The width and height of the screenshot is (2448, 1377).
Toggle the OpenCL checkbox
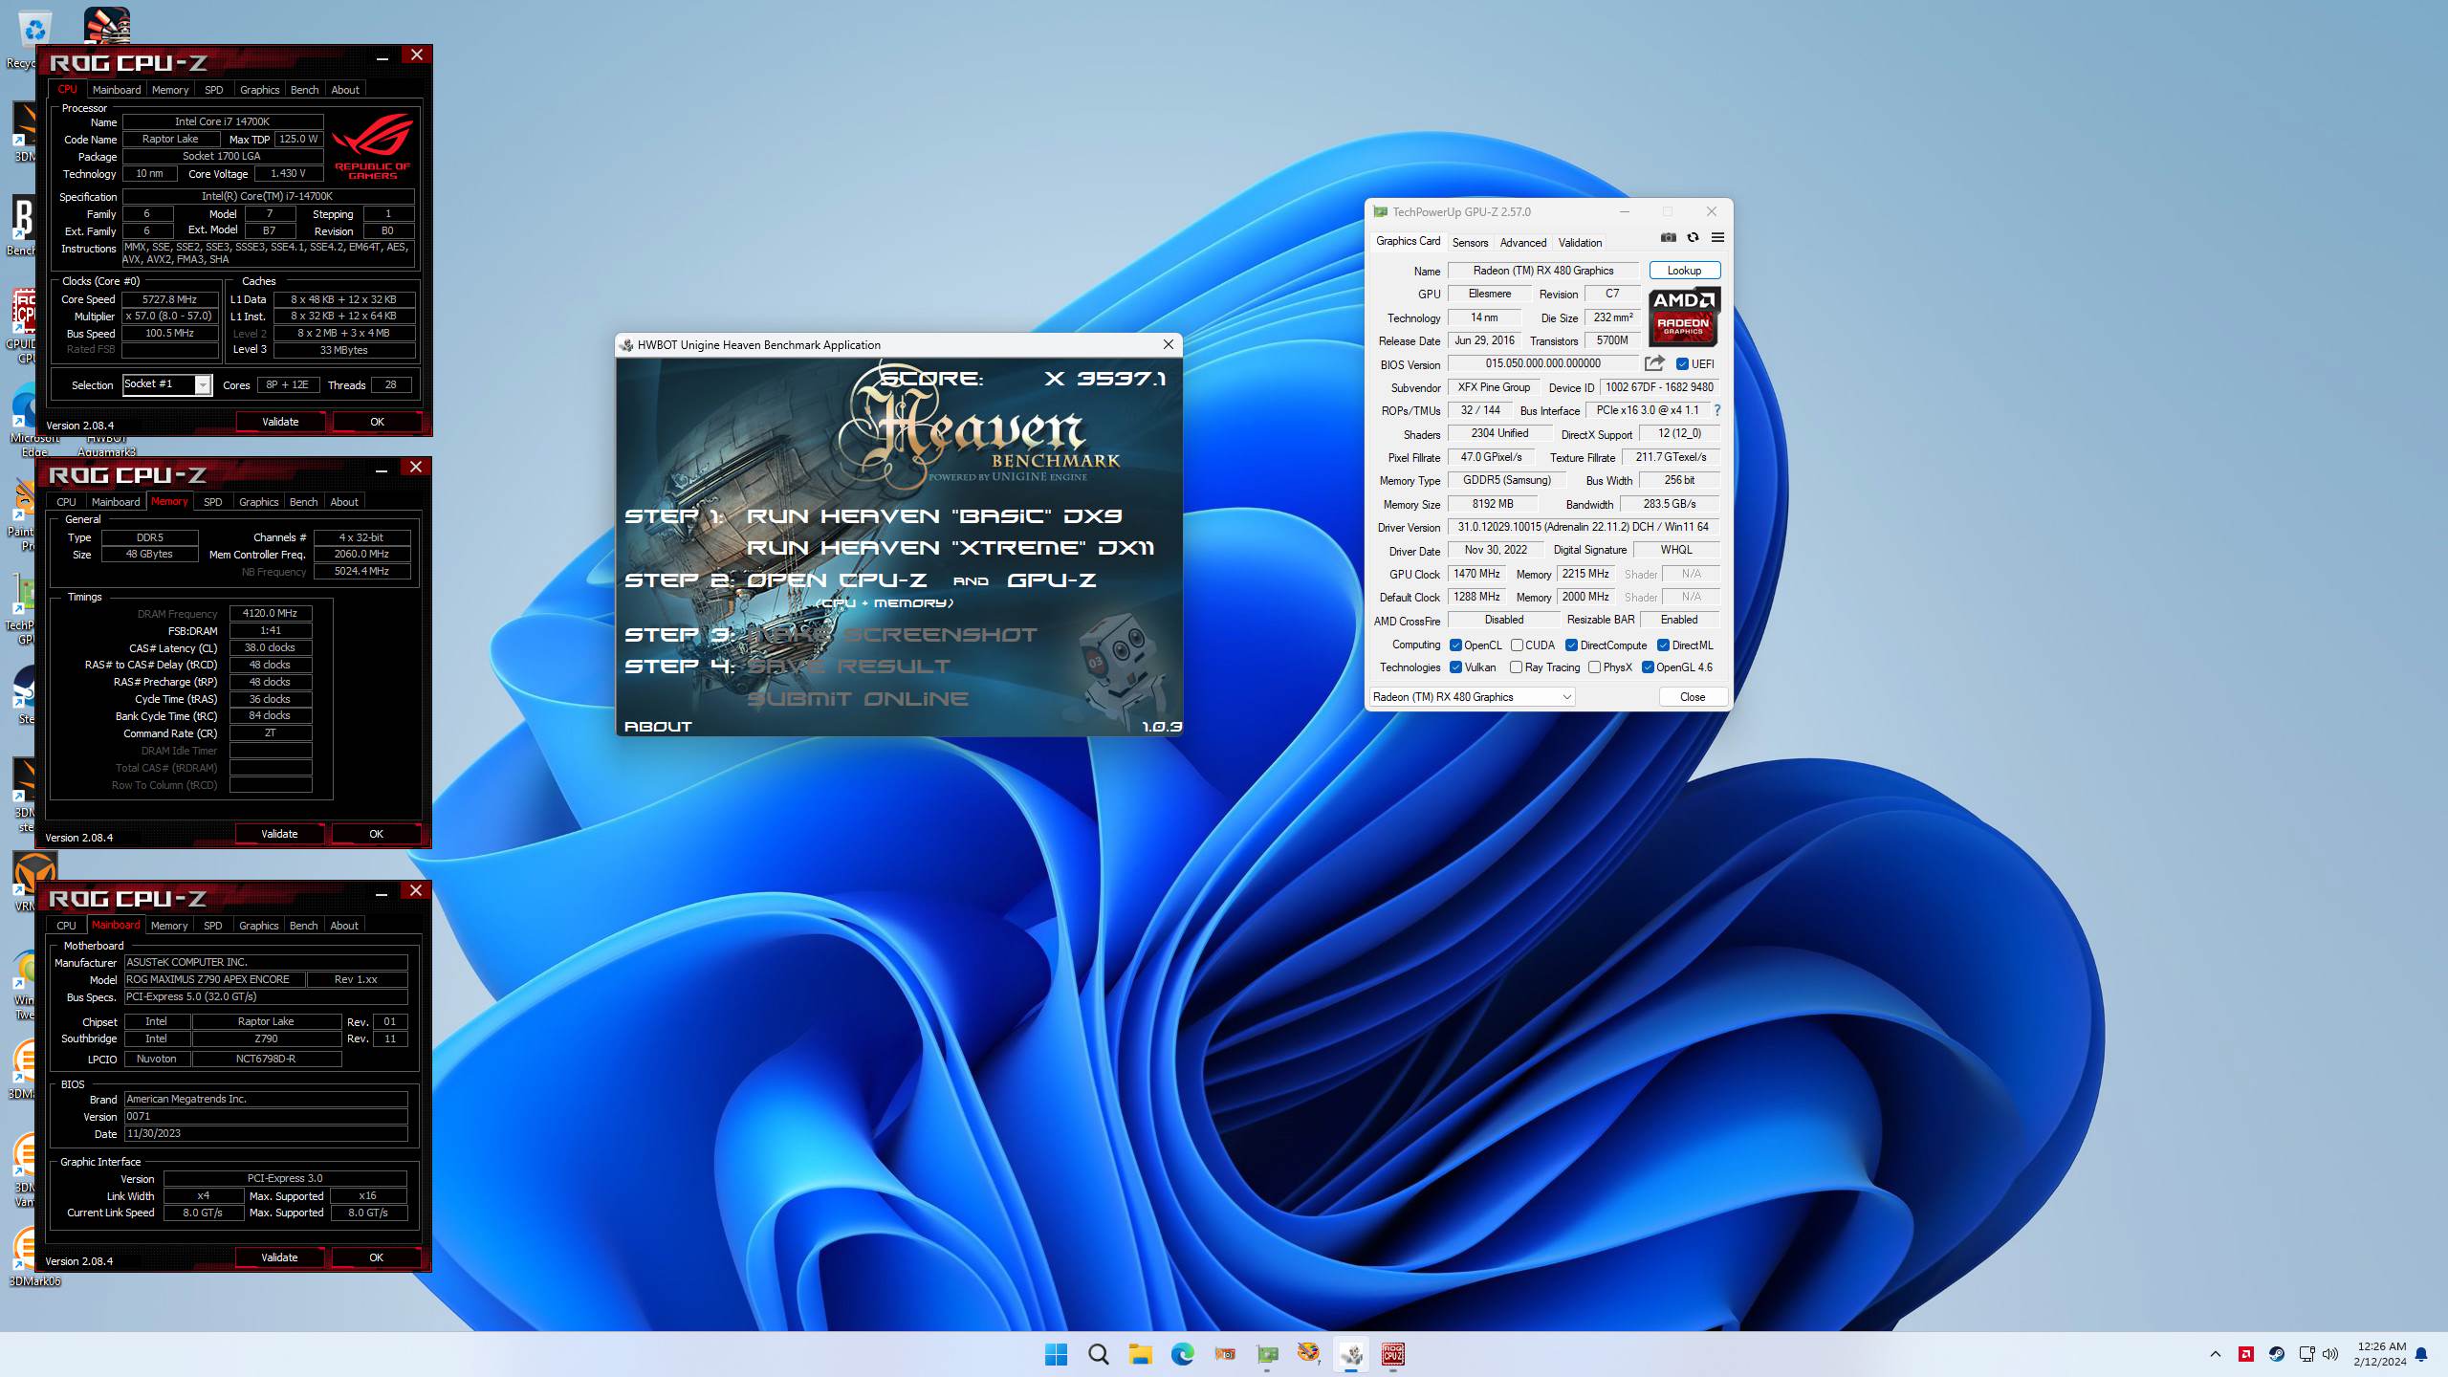(1455, 645)
